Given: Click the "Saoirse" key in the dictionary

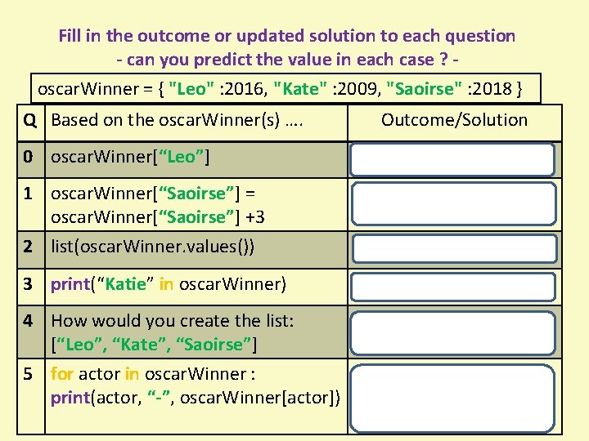Looking at the screenshot, I should pyautogui.click(x=424, y=89).
